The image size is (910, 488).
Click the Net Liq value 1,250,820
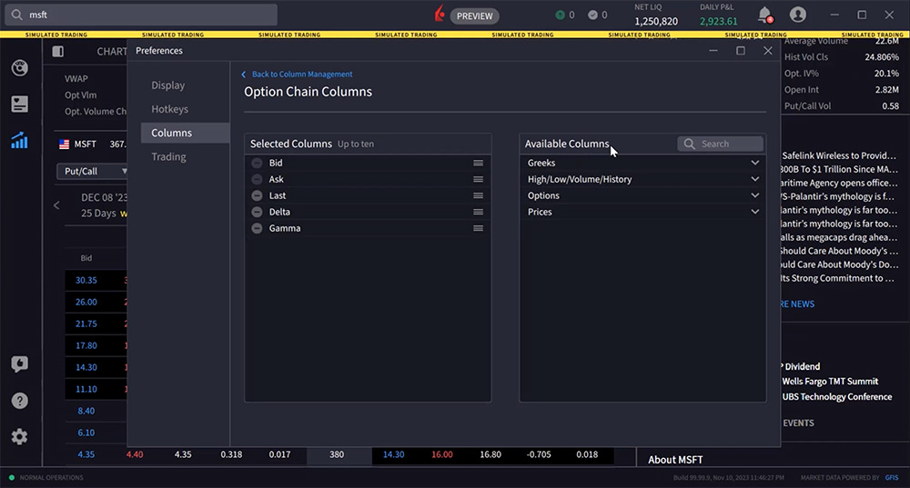coord(656,22)
